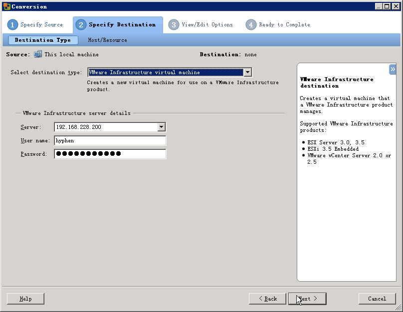403x312 pixels.
Task: Open the destination type dropdown arrow
Action: (x=248, y=73)
